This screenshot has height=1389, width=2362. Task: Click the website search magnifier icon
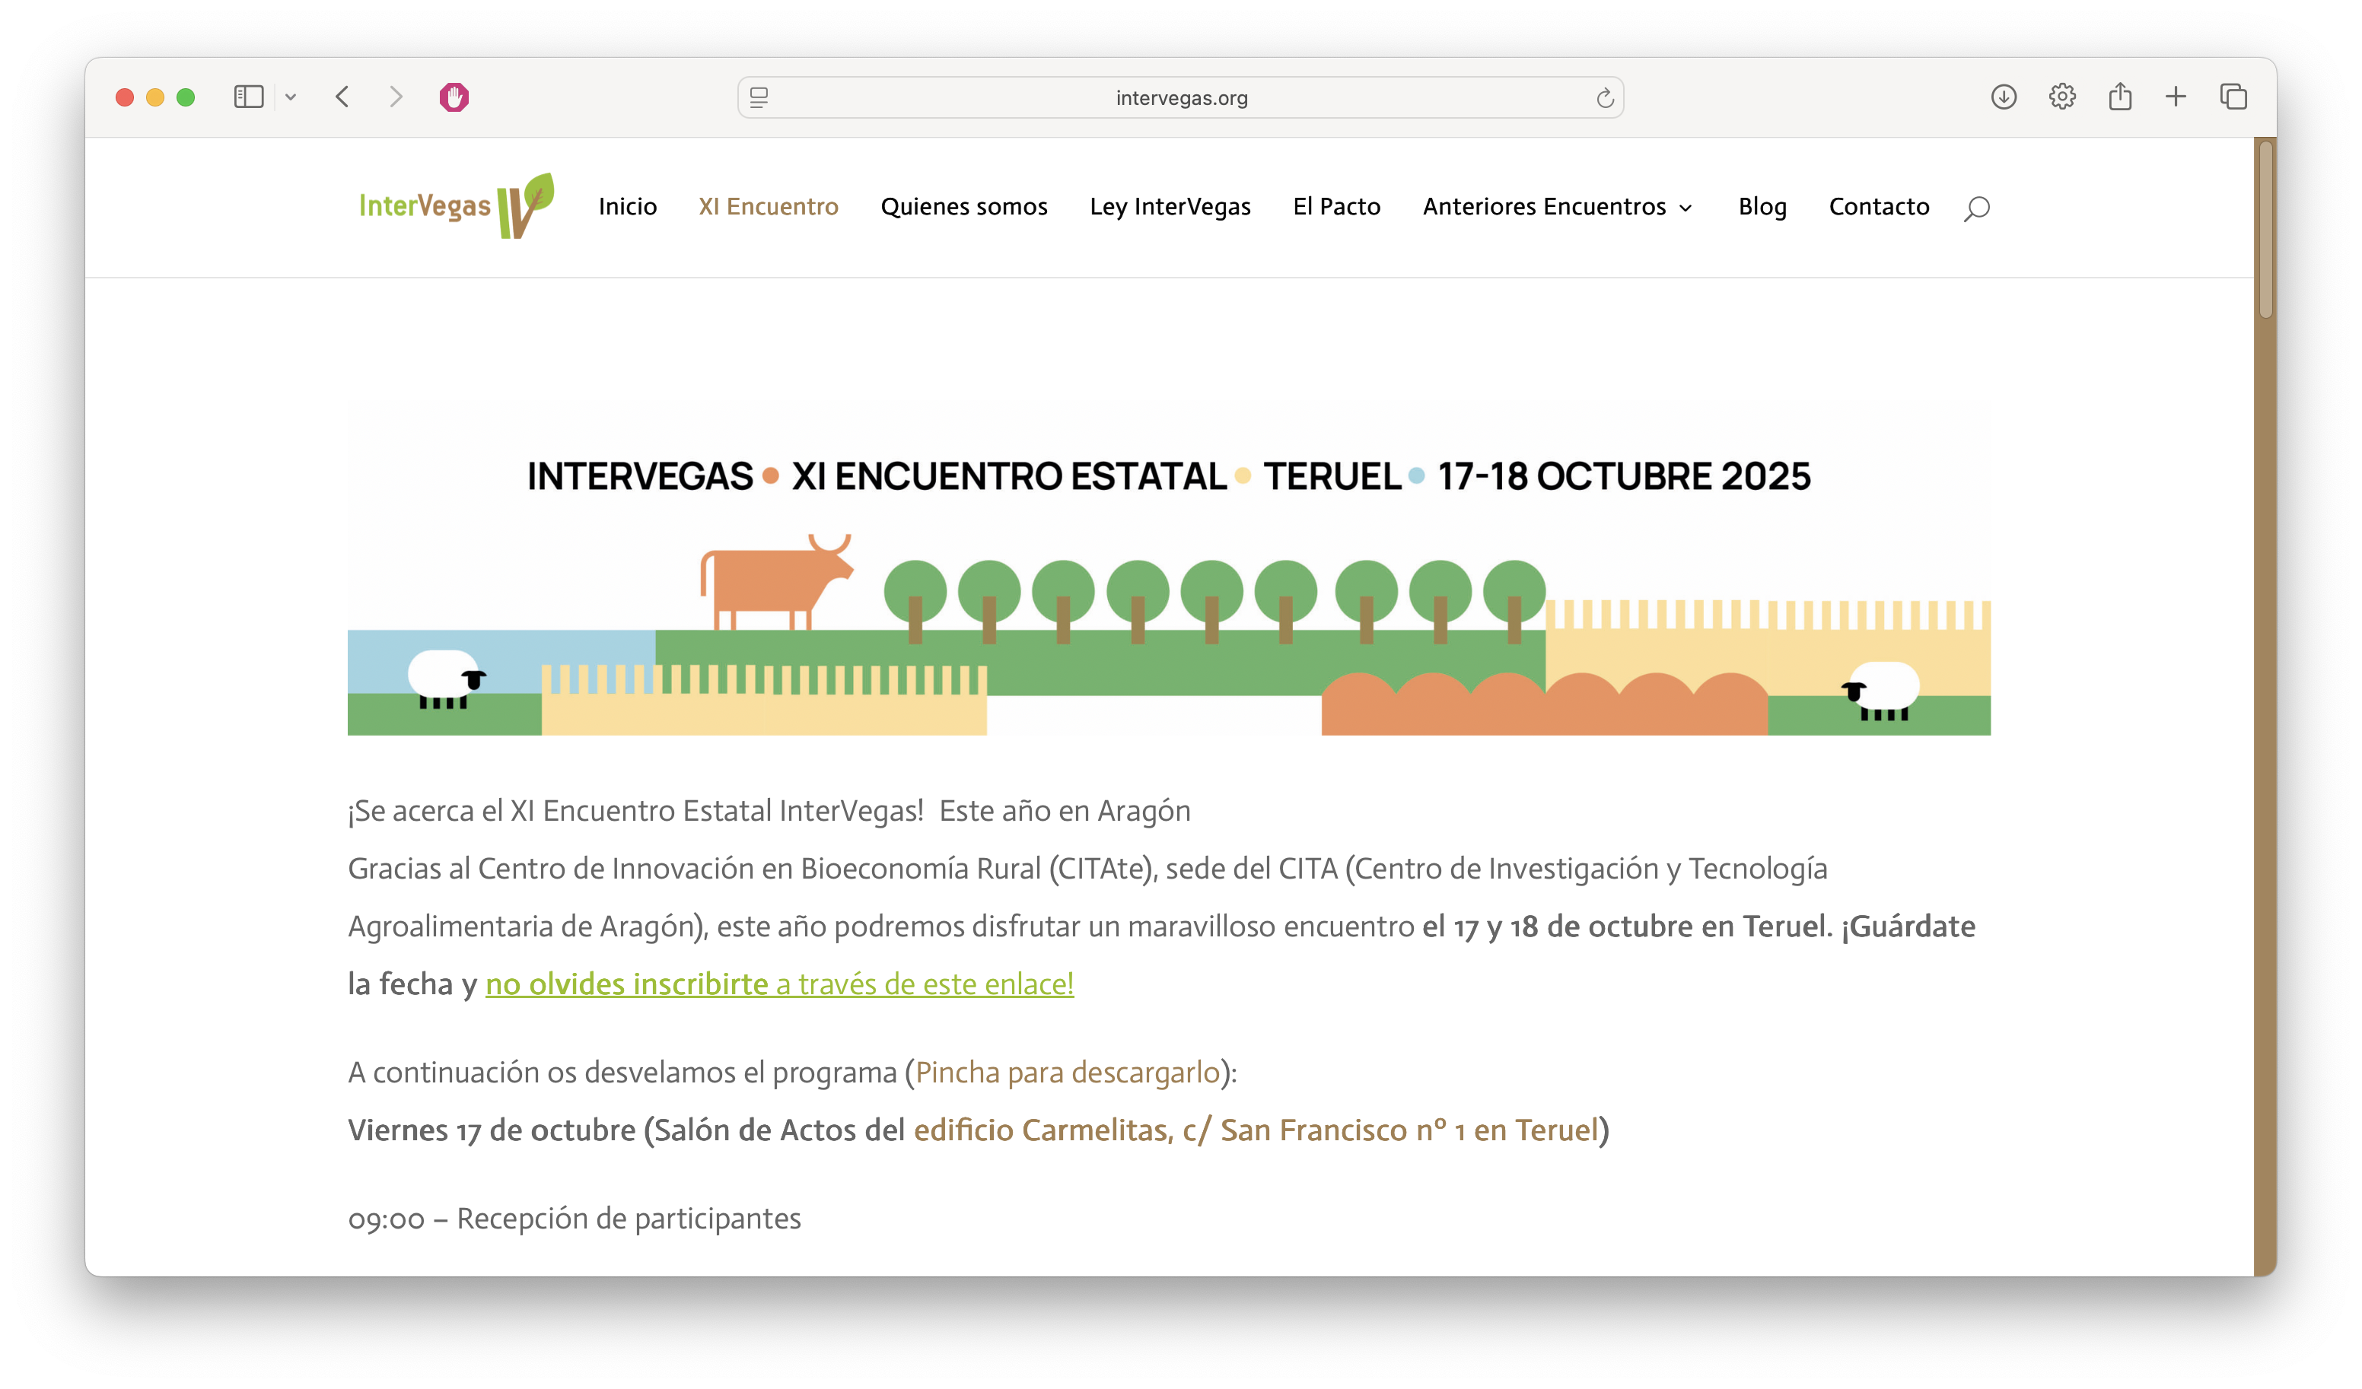pos(1976,208)
